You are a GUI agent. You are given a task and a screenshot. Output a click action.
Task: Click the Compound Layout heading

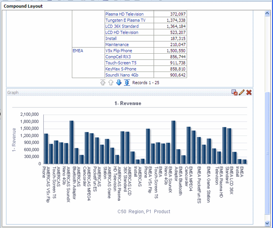coord(23,6)
